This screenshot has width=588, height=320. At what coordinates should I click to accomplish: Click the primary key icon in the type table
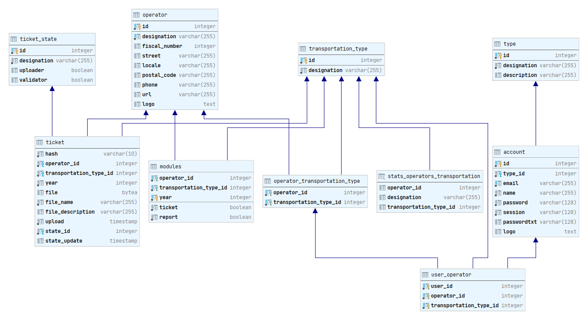click(497, 55)
